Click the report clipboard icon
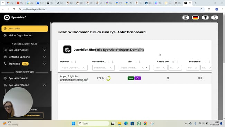The image size is (225, 127). [67, 50]
